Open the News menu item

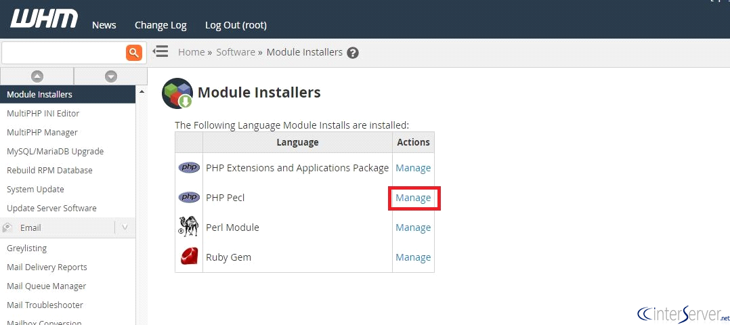click(104, 25)
